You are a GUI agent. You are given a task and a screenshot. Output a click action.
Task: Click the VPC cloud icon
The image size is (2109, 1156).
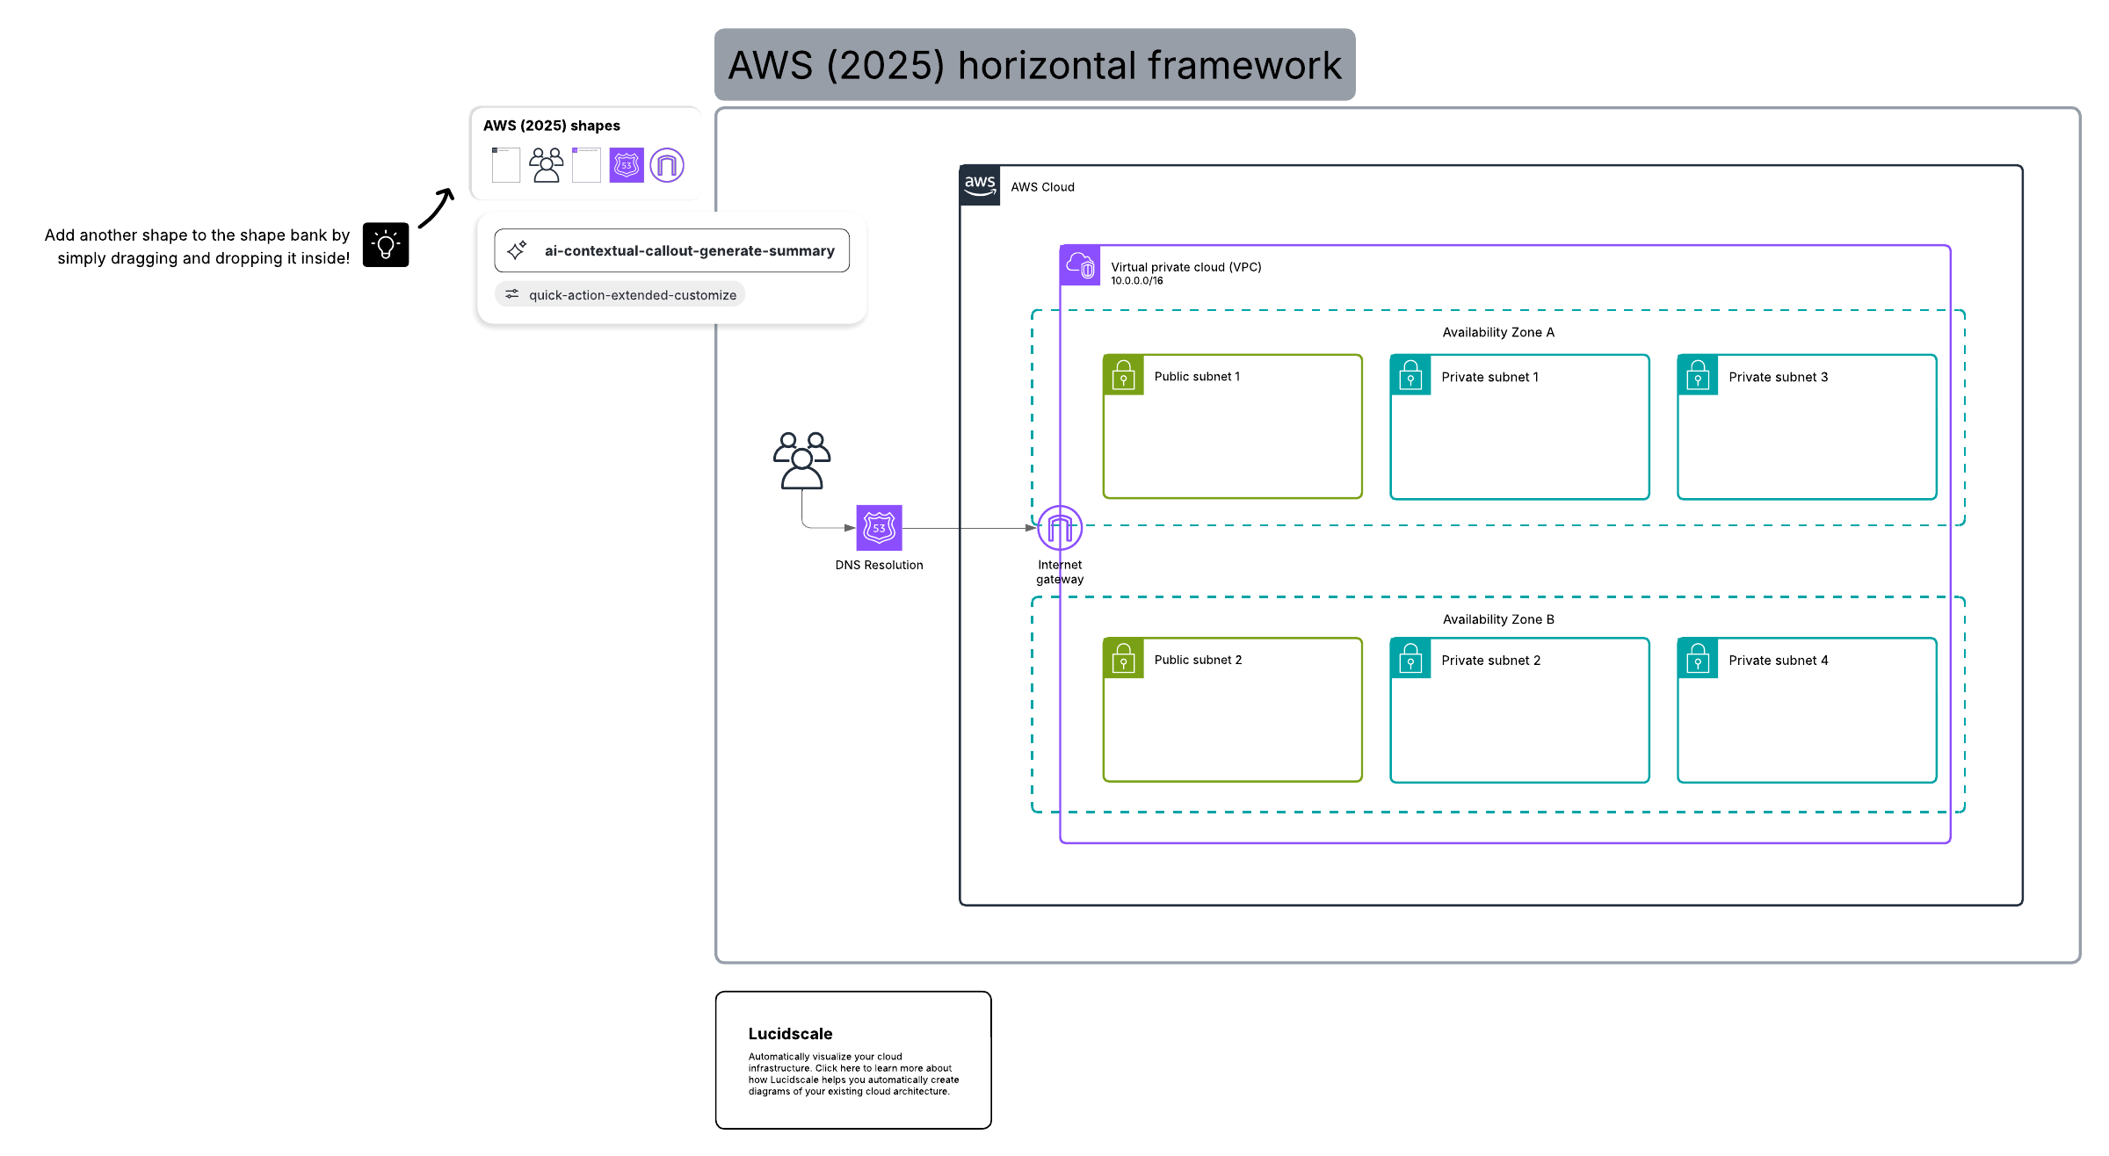tap(1080, 265)
